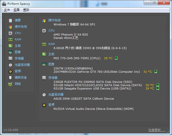Image resolution: width=172 pixels, height=136 pixels.
Task: Click the 音频 speaker icon in sidebar
Action: point(10,71)
